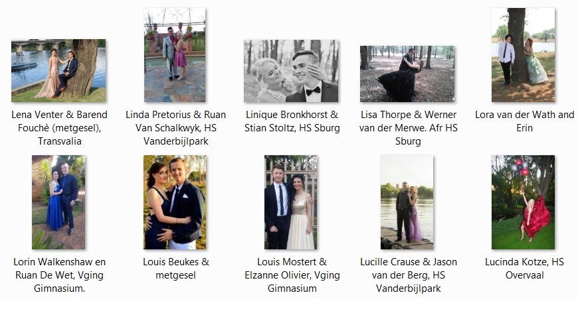The image size is (578, 319).
Task: Click the file name 'Lena Venter & Barend Fouchè (metgesel), Transvalia'
Action: (x=59, y=128)
